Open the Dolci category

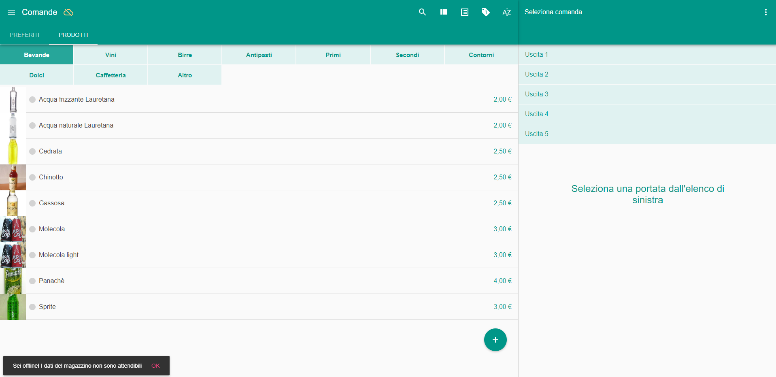point(36,75)
